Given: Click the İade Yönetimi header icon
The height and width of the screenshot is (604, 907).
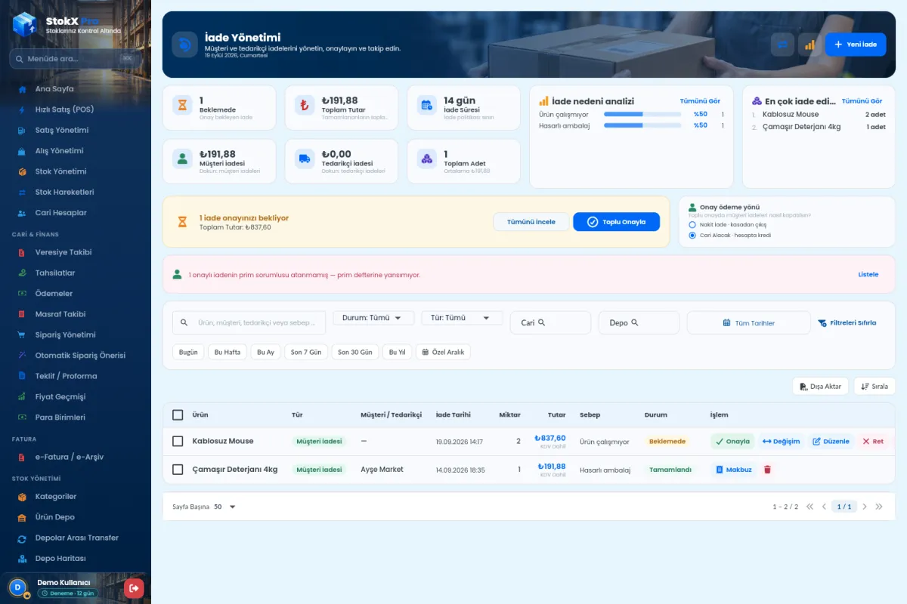Looking at the screenshot, I should 184,45.
